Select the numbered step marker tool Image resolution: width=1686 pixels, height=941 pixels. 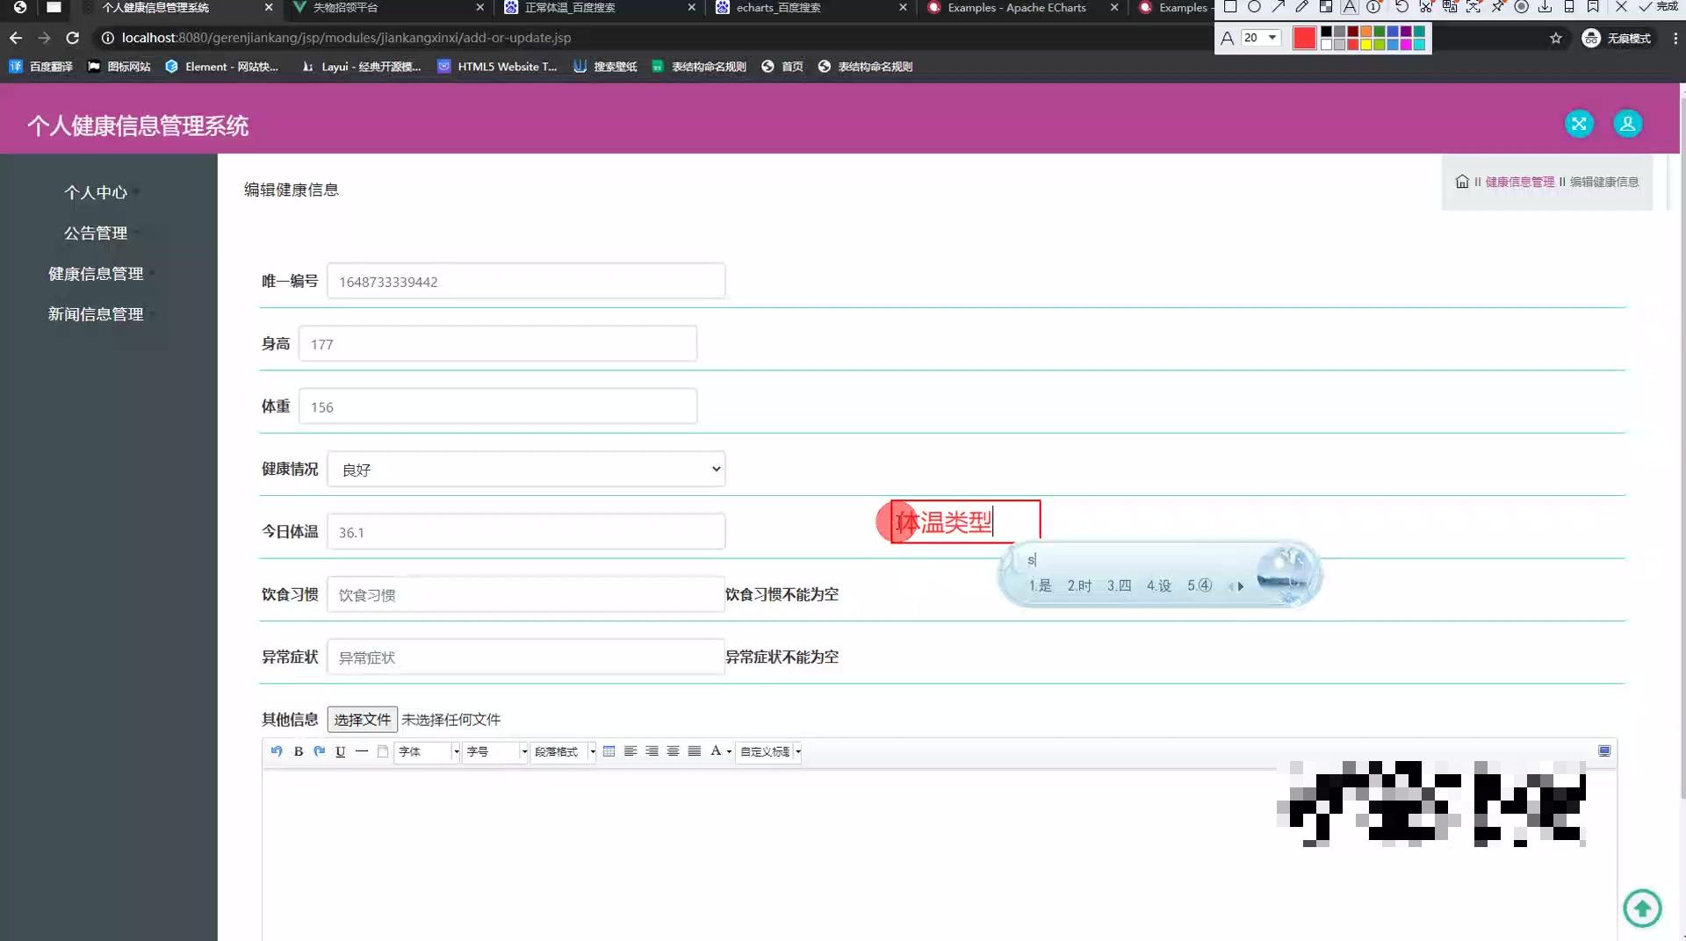coord(1373,6)
